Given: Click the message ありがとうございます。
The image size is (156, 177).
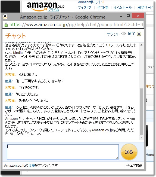Looking at the screenshot, I should (x=33, y=101).
